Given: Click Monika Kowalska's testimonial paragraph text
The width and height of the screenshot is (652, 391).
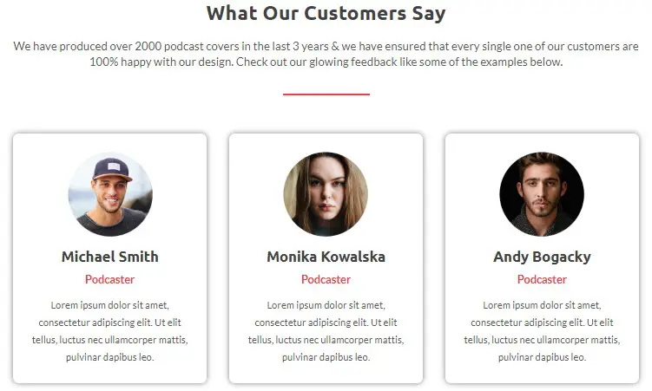Looking at the screenshot, I should (326, 330).
